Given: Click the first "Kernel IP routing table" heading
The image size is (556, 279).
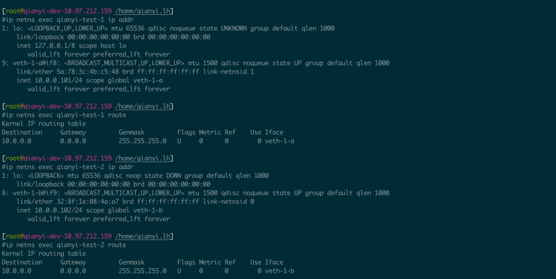Looking at the screenshot, I should (x=44, y=123).
